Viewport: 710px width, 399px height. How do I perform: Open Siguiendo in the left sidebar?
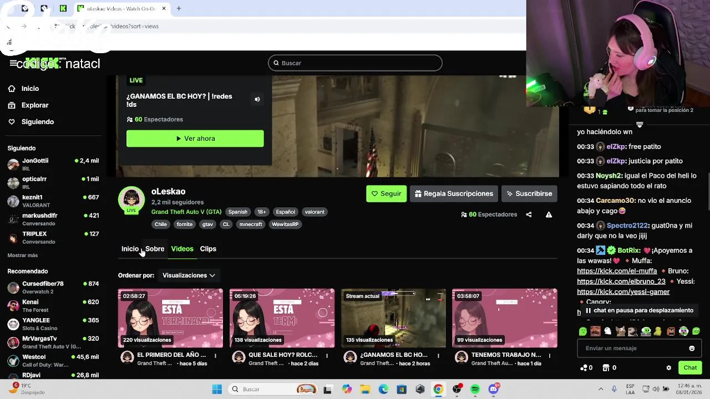(x=31, y=122)
